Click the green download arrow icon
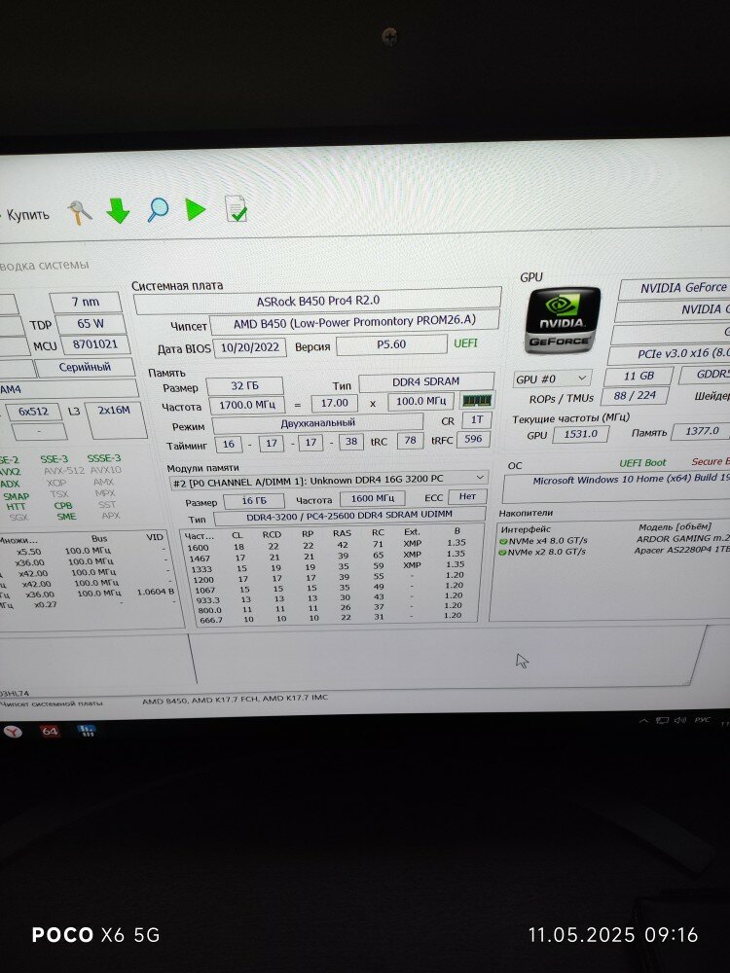The width and height of the screenshot is (730, 973). (x=118, y=211)
